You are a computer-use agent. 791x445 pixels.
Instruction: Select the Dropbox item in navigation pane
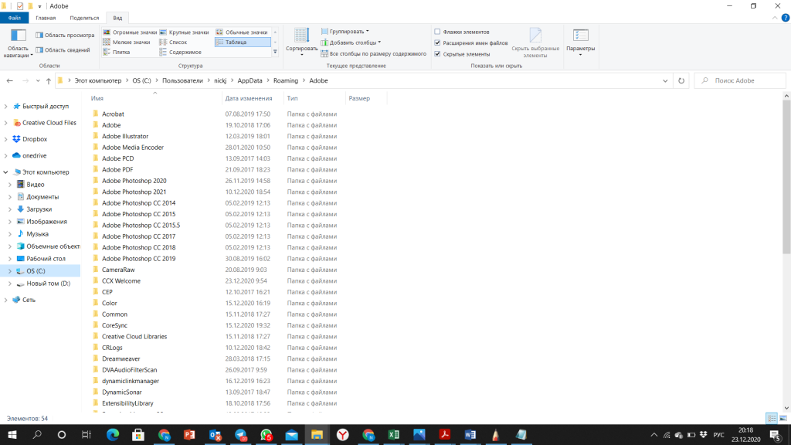(35, 139)
